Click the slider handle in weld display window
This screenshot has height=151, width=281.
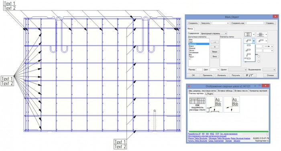click(267, 134)
